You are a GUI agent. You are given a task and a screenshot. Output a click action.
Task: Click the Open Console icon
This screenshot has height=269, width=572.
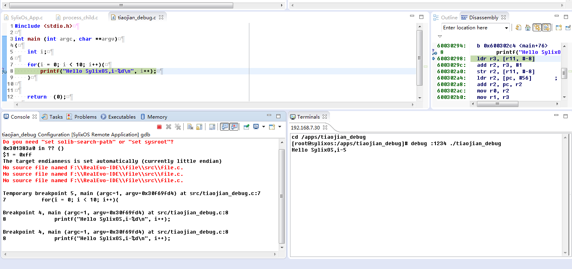(x=272, y=127)
